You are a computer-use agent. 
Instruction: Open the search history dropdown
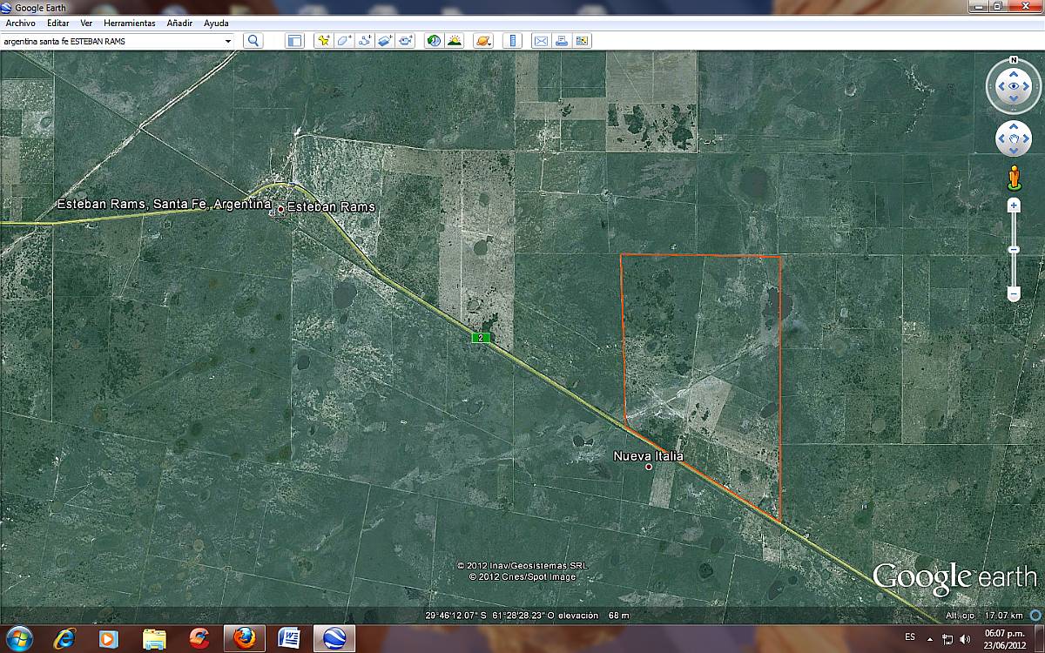[228, 39]
